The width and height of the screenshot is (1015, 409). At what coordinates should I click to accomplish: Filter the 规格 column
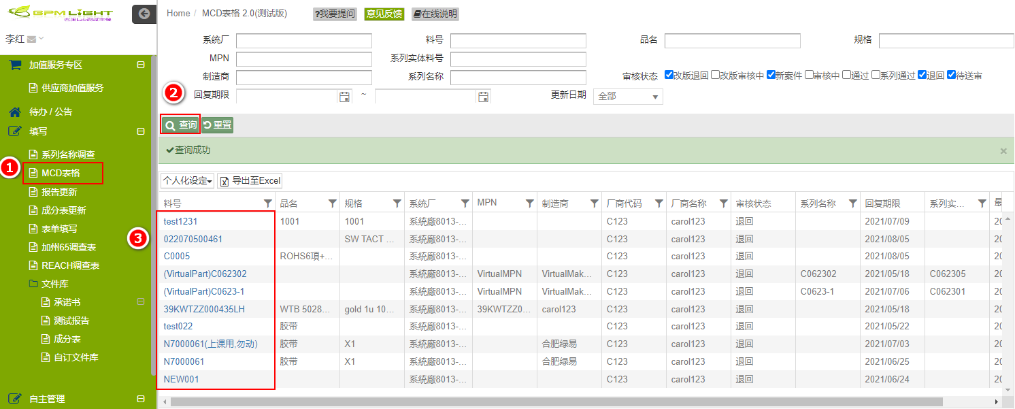click(397, 203)
